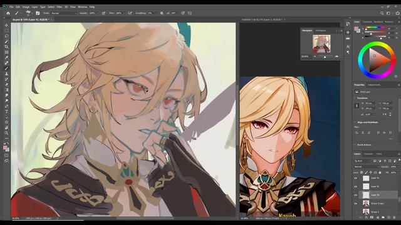The image size is (401, 225).
Task: Hide the second layer via eye icon
Action: point(355,186)
